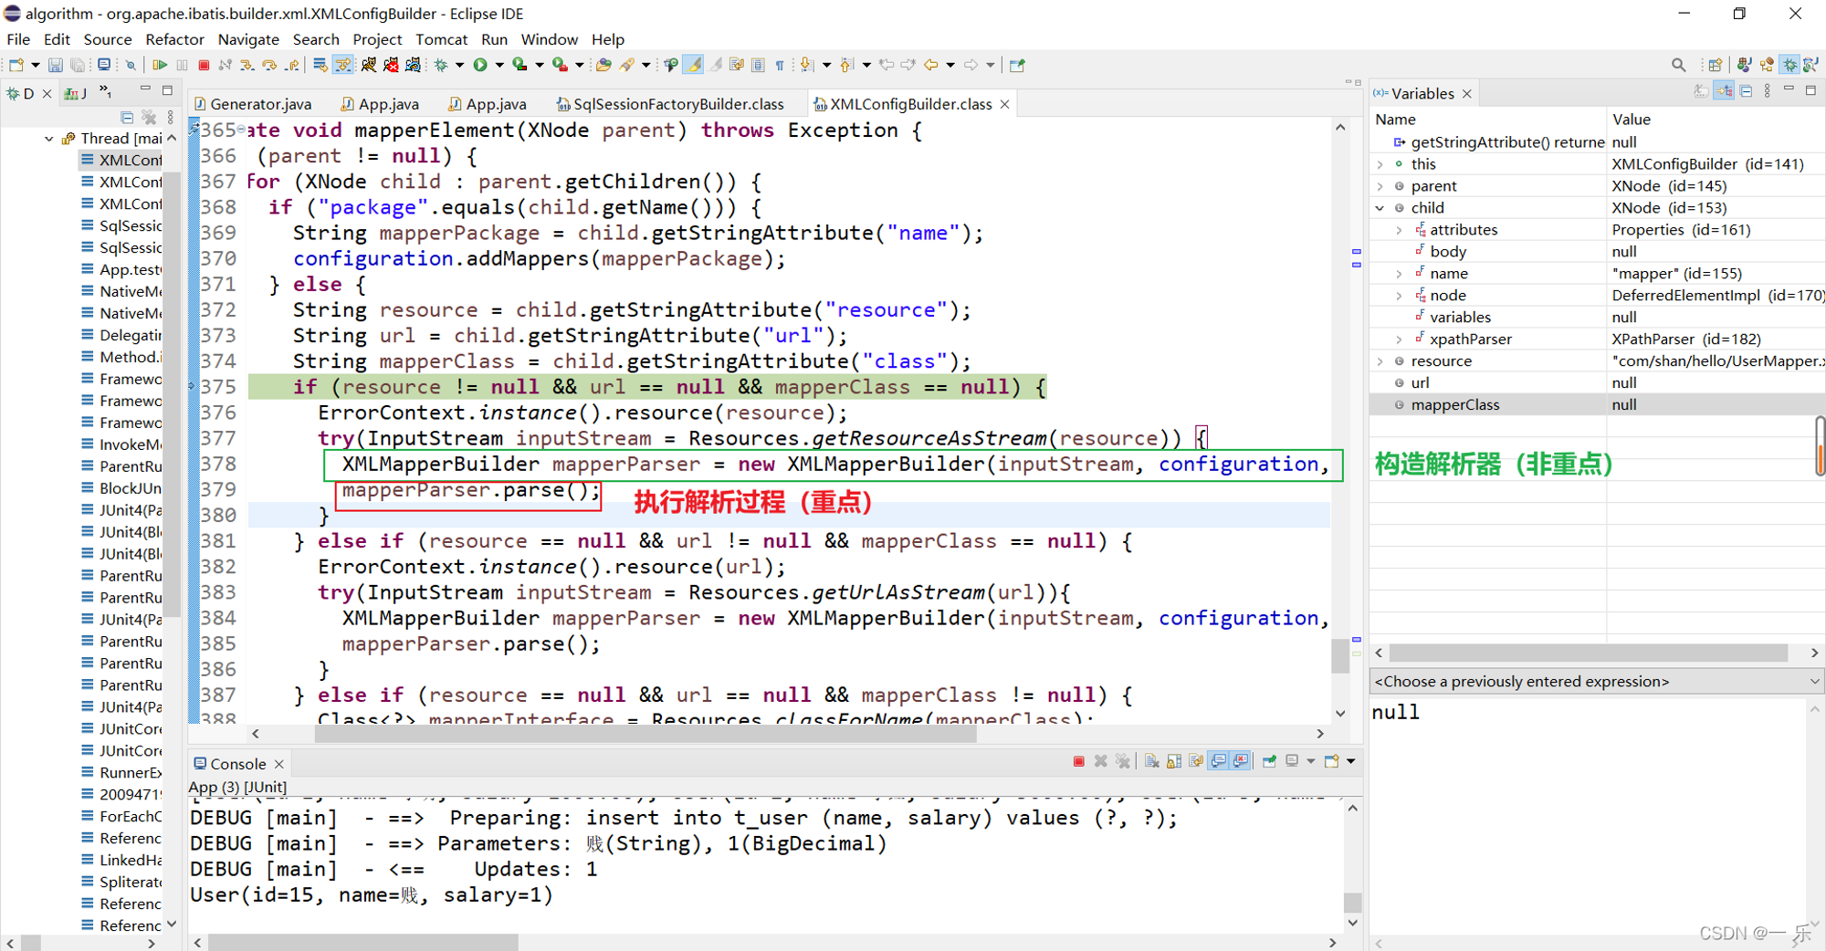The height and width of the screenshot is (951, 1826).
Task: Click the Resume debug icon
Action: (160, 65)
